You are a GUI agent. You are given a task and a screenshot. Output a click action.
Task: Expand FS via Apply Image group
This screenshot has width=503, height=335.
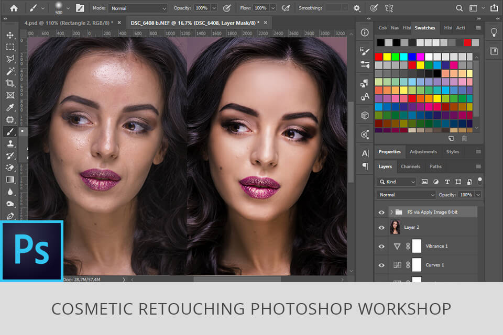(391, 212)
